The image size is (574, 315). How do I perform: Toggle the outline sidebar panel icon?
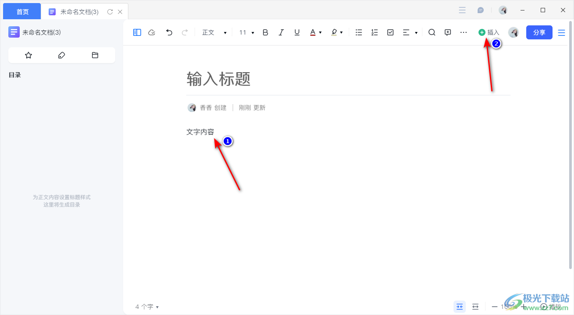(137, 32)
